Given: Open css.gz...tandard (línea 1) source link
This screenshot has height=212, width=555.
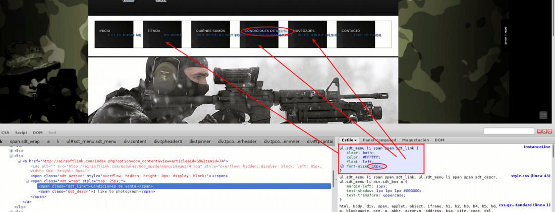Looking at the screenshot, I should 525,205.
